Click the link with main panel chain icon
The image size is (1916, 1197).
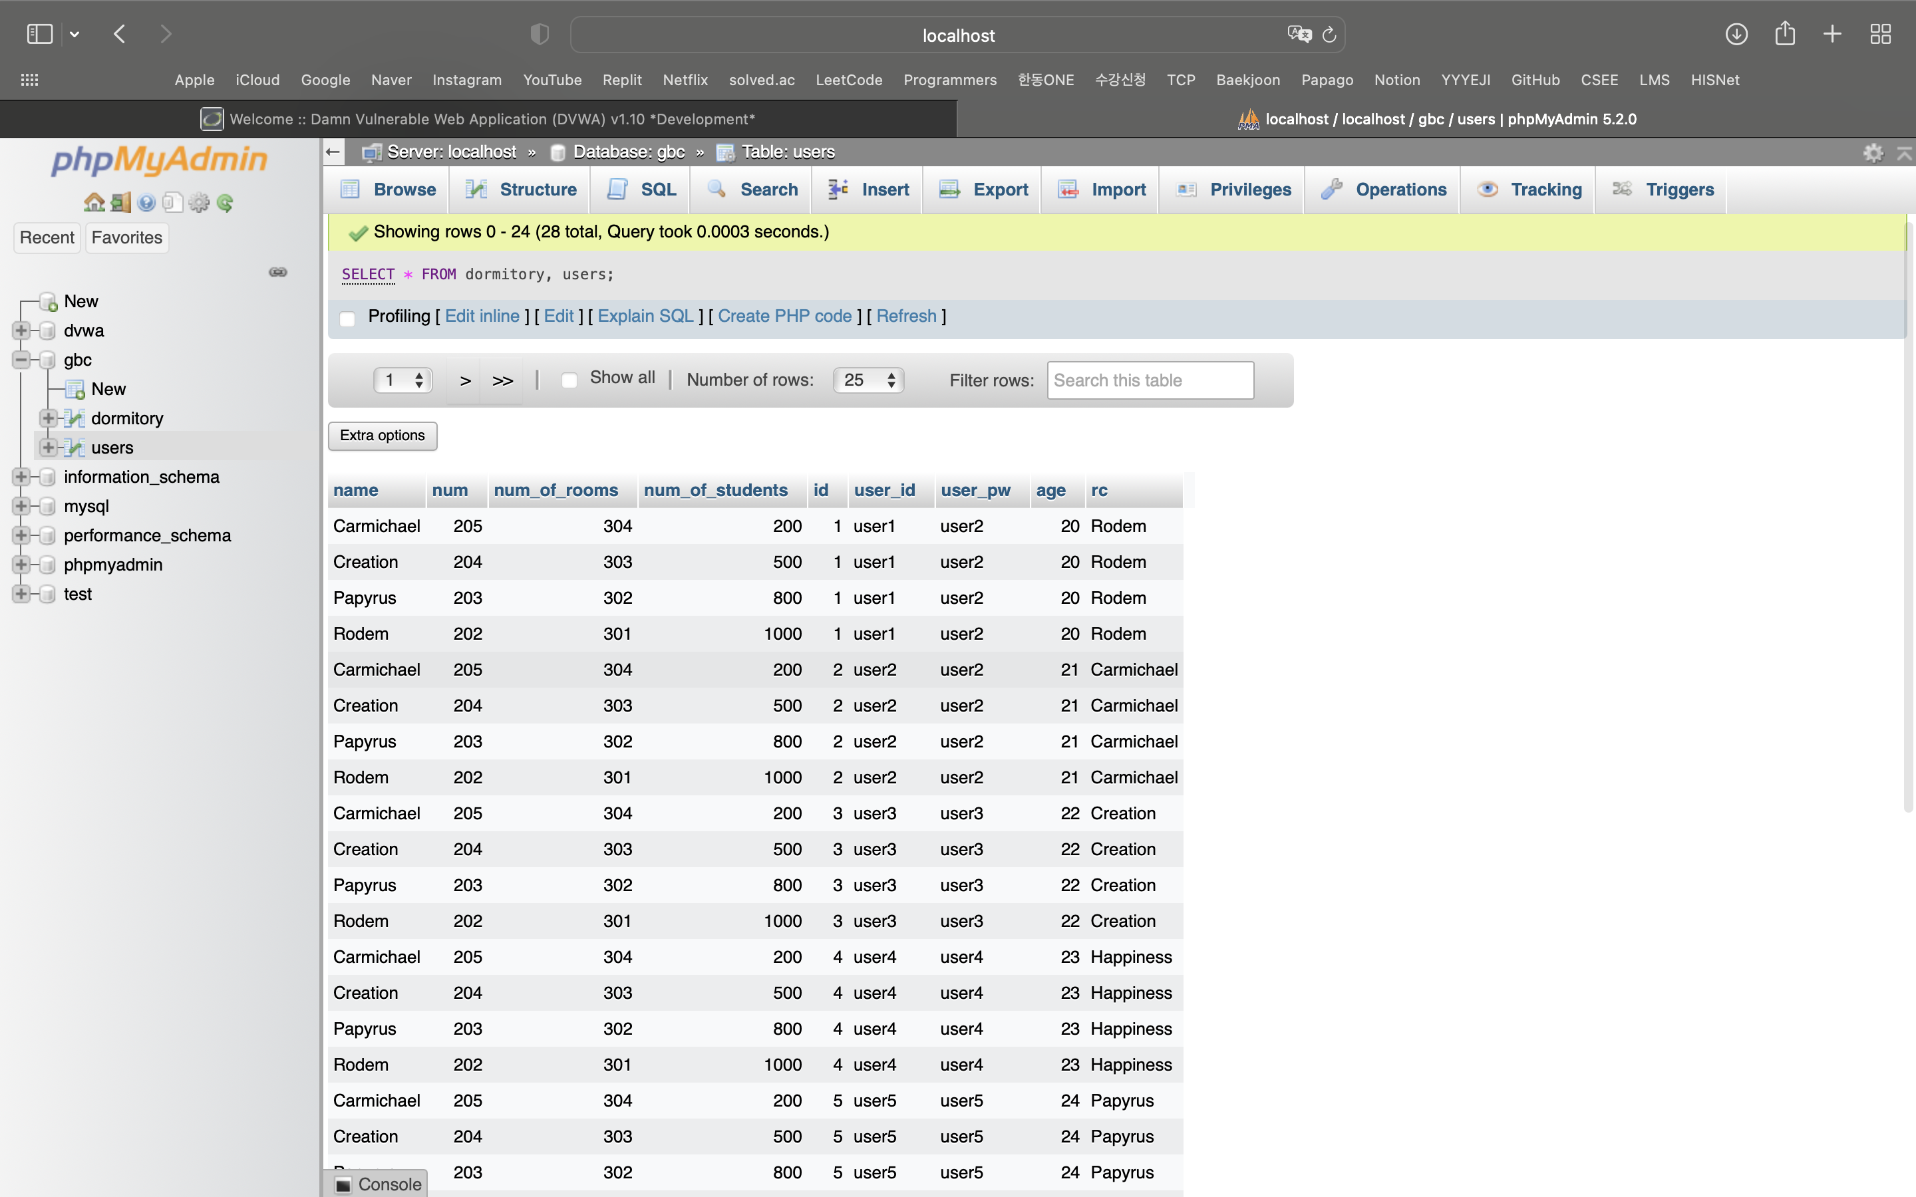[278, 273]
